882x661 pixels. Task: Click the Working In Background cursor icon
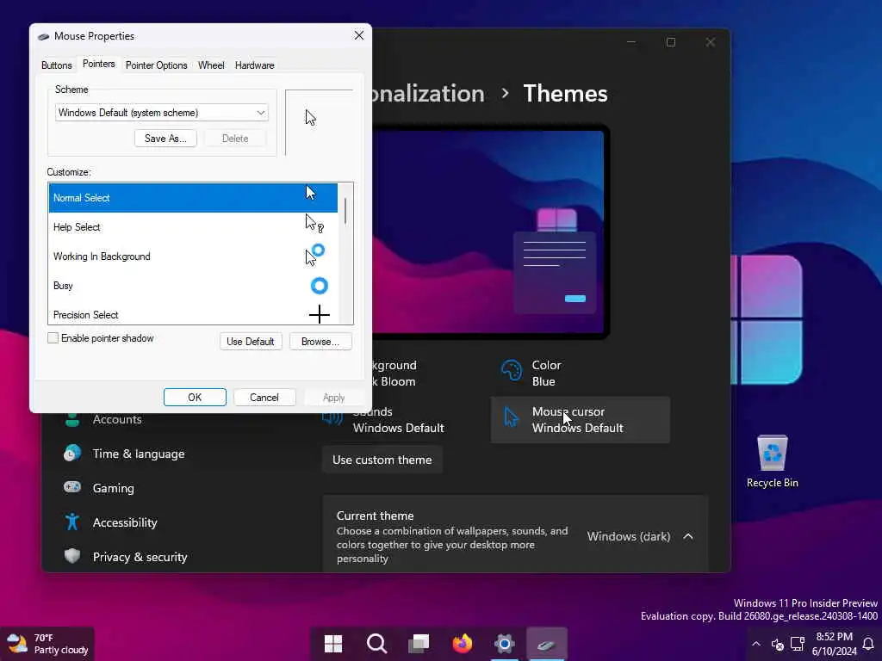[315, 255]
